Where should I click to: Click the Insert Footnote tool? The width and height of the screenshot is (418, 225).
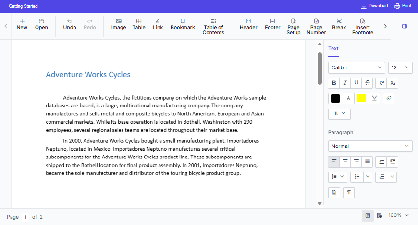[363, 26]
